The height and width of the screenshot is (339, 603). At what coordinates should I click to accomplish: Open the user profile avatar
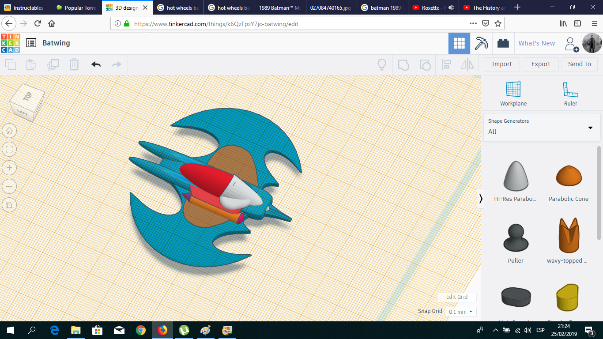(x=592, y=43)
